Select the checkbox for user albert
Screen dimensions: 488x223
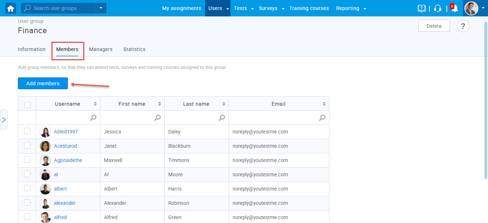click(x=27, y=188)
